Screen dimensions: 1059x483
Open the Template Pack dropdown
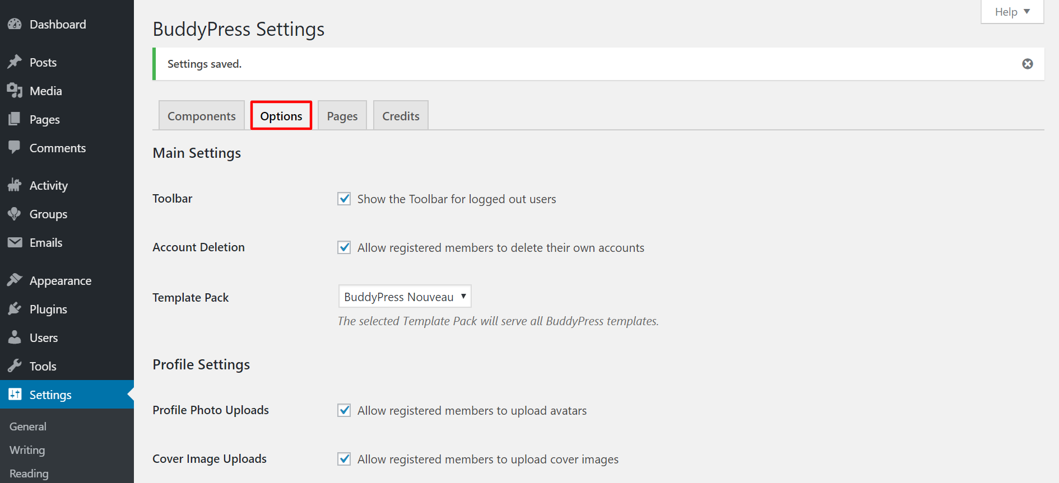[x=405, y=296]
